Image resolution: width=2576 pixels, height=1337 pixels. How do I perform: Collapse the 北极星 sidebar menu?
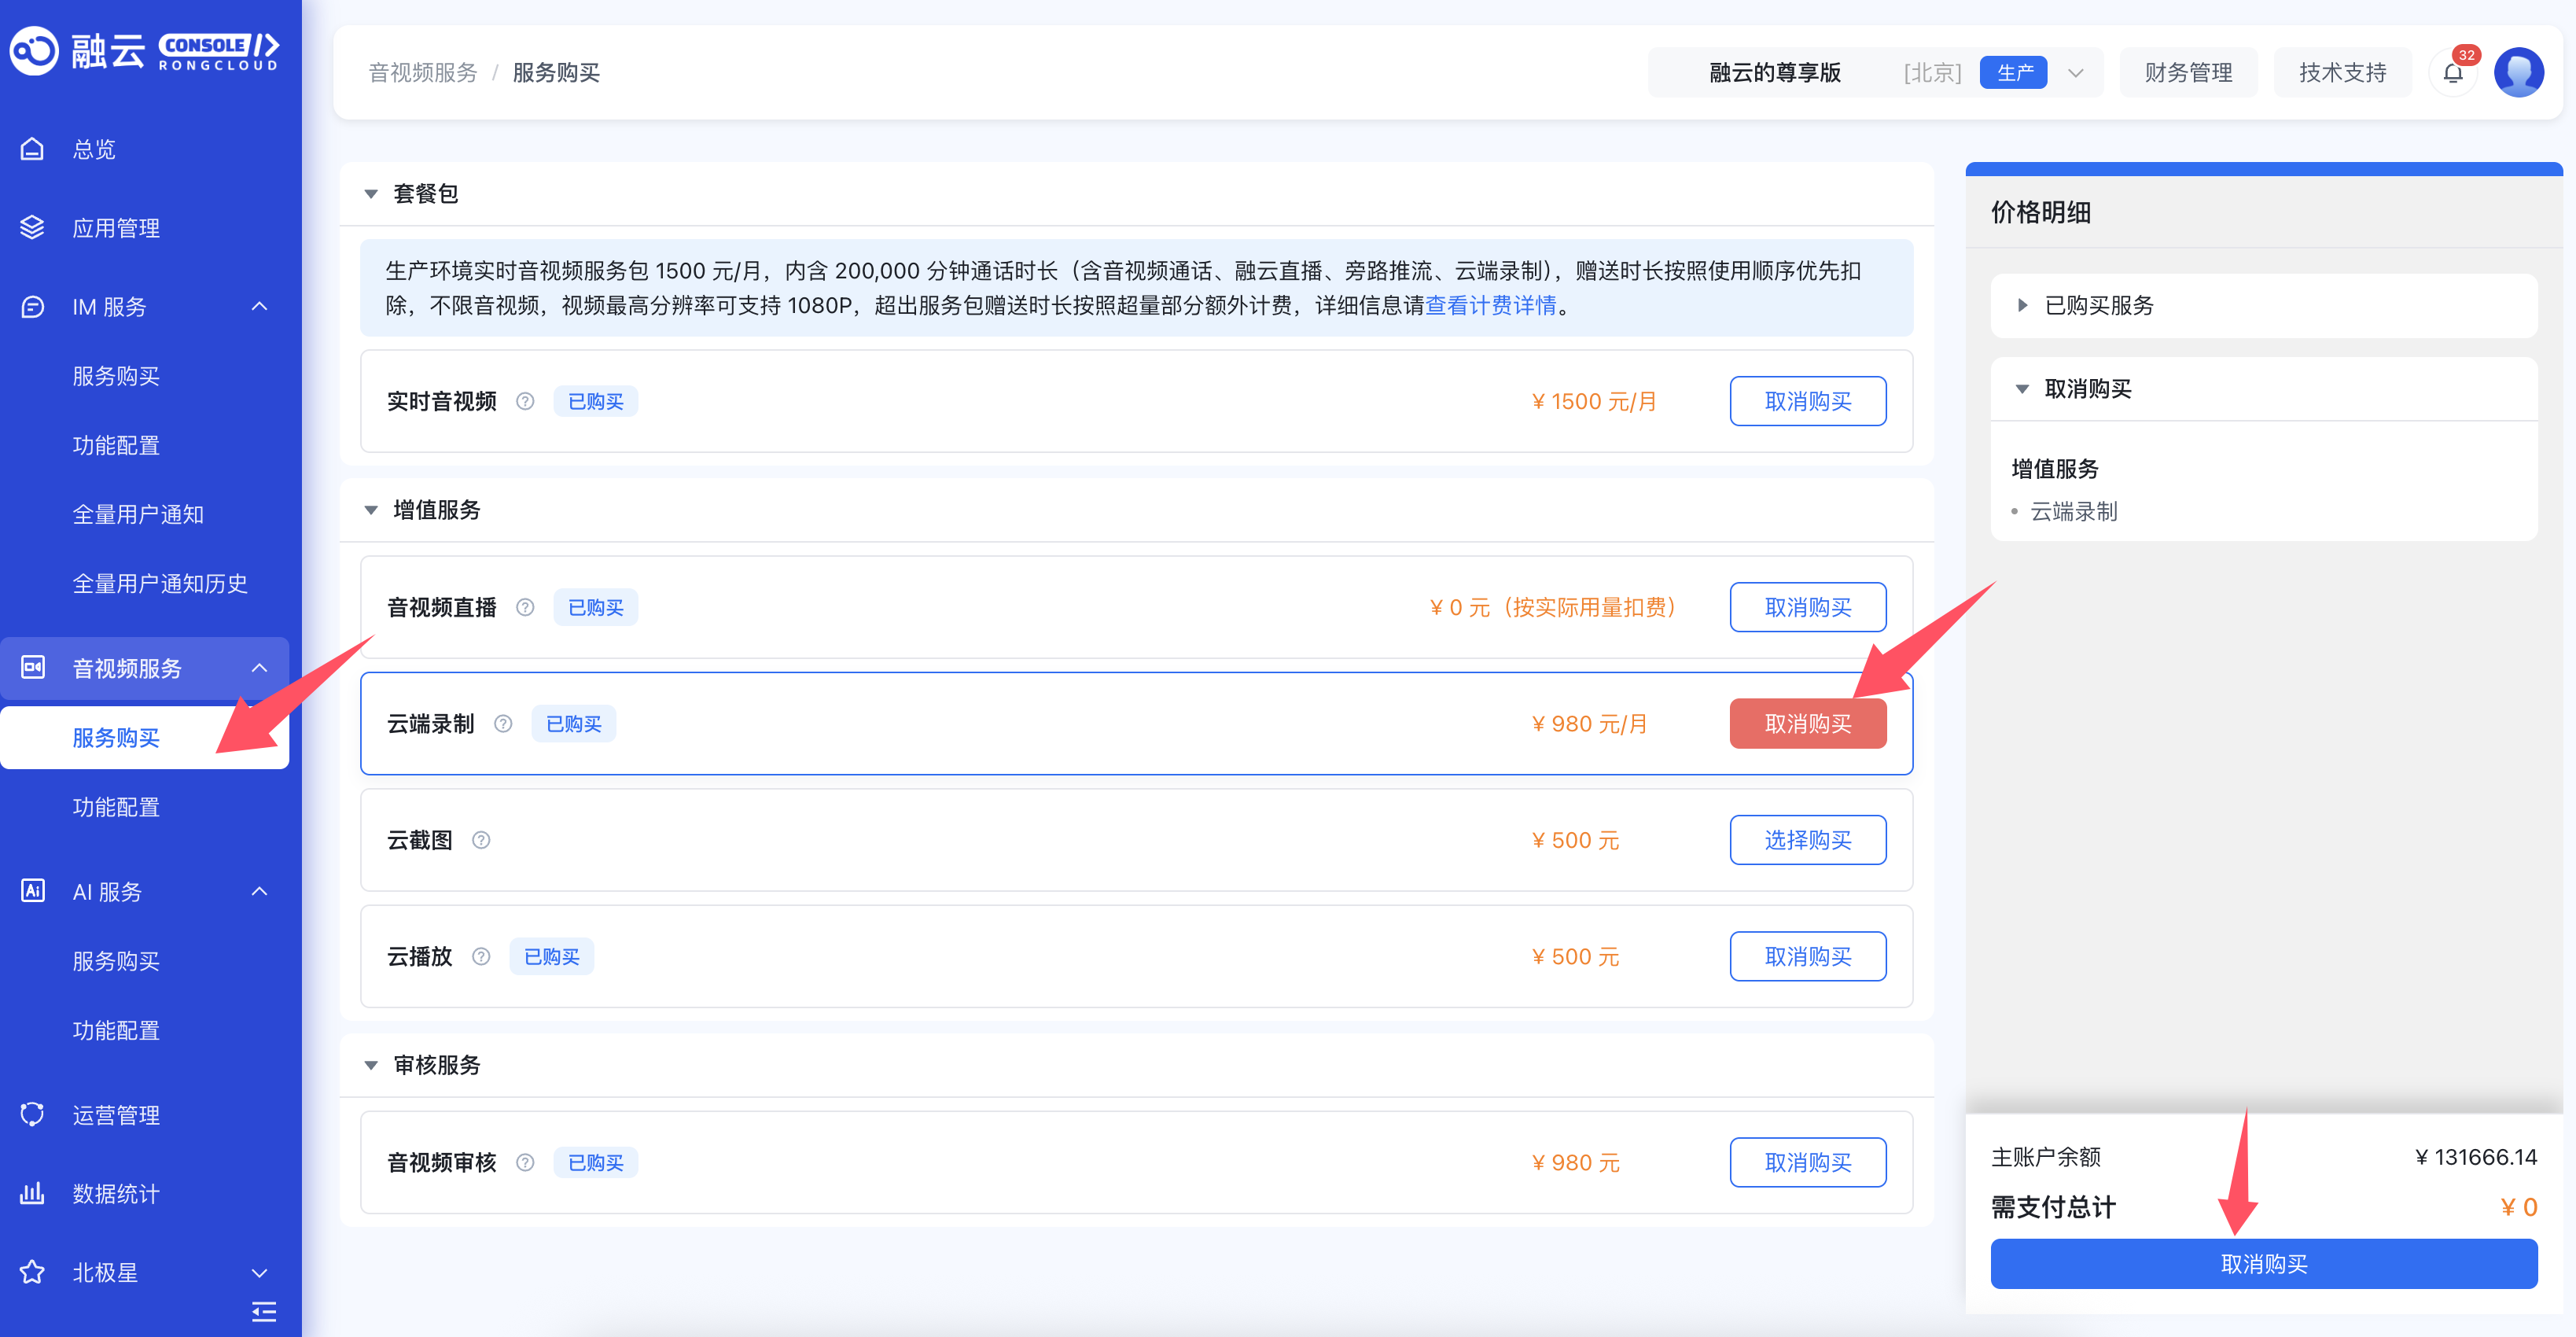point(259,1272)
